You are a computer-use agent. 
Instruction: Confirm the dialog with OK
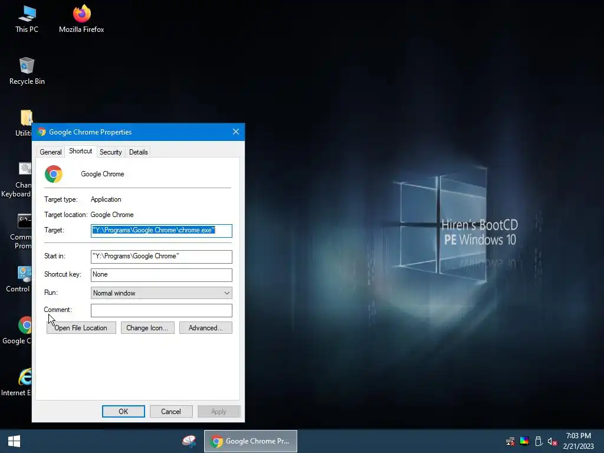(x=123, y=411)
